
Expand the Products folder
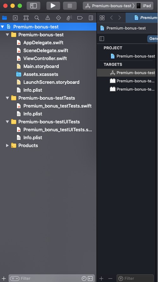tap(7, 146)
